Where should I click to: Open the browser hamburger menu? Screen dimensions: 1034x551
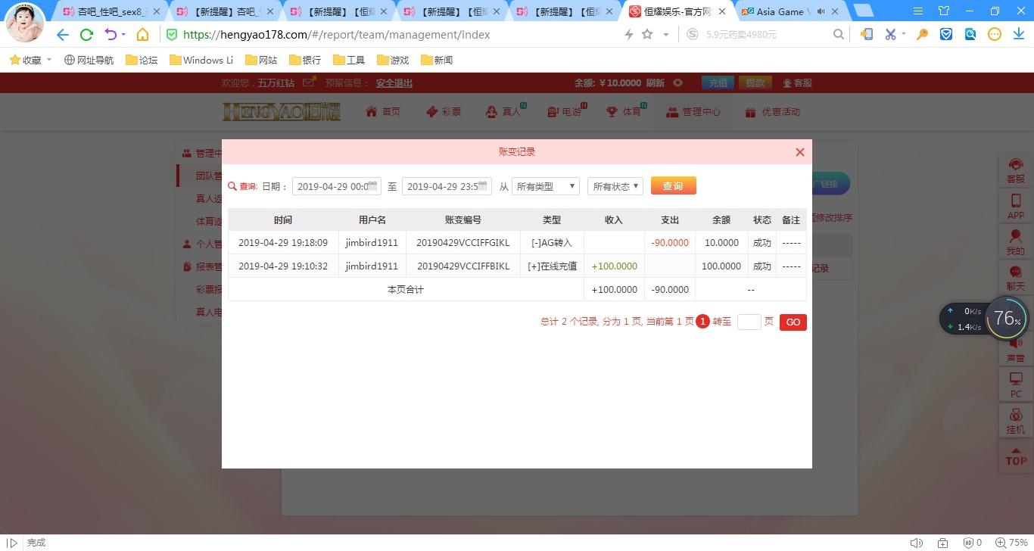pyautogui.click(x=918, y=11)
